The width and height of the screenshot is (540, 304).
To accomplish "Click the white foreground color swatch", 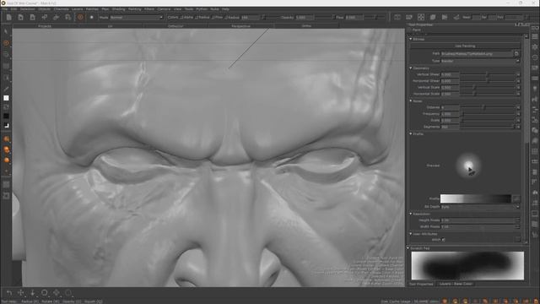I will 6,98.
